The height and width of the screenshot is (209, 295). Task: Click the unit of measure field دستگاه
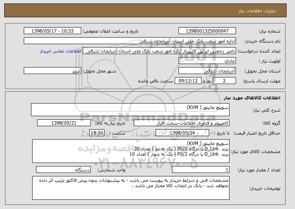(63, 170)
